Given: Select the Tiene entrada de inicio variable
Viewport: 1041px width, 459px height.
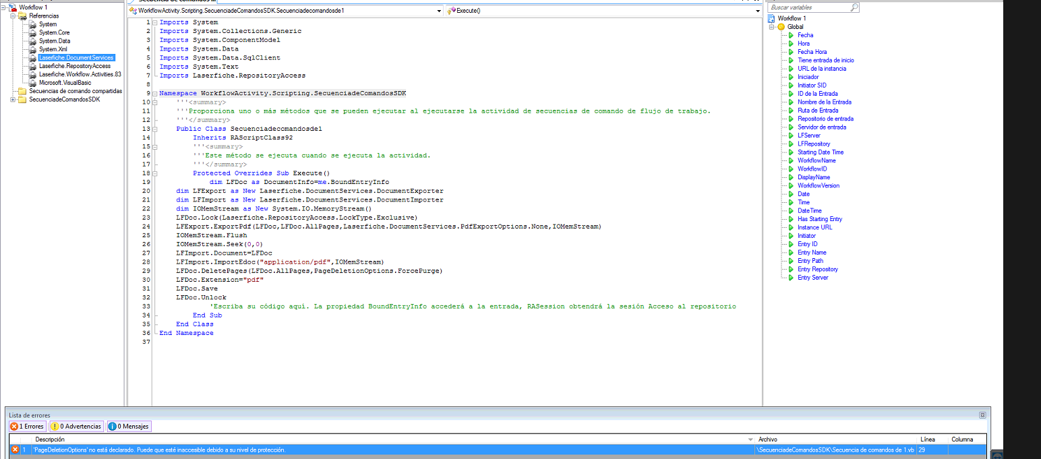Looking at the screenshot, I should (x=825, y=60).
